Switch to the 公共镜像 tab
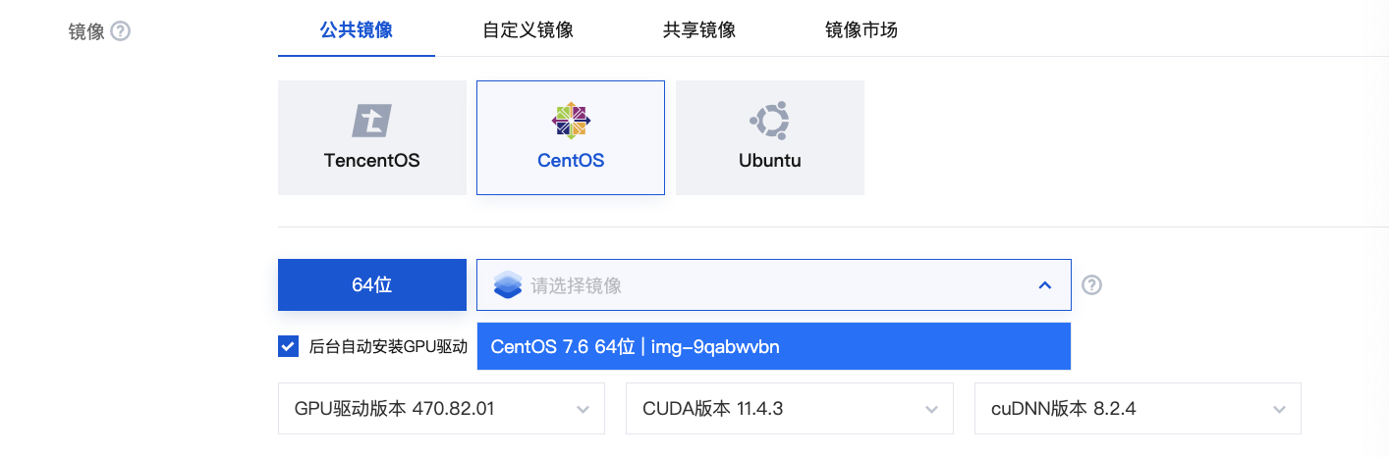This screenshot has height=457, width=1389. 357,29
